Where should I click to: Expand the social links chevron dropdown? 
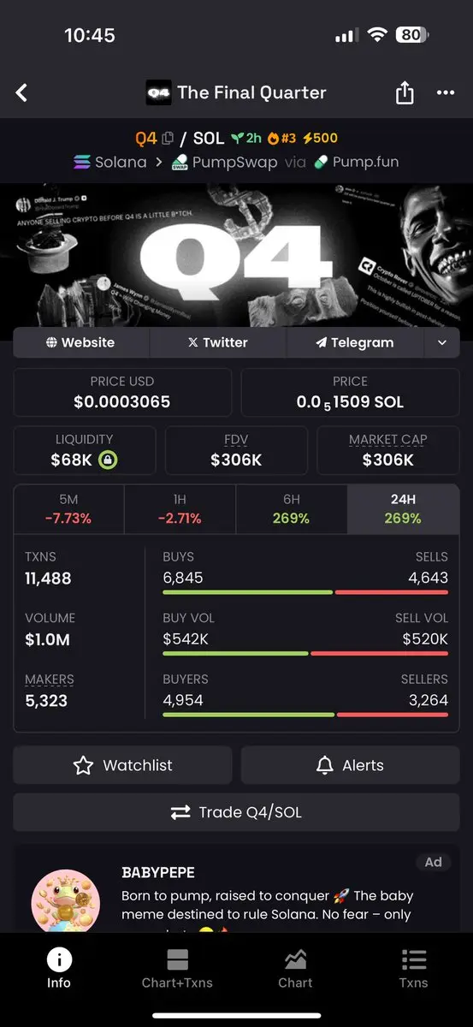click(x=441, y=342)
